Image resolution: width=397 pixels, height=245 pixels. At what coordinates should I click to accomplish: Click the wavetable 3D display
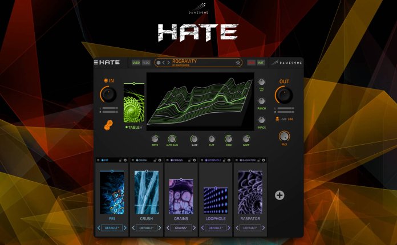coord(200,101)
